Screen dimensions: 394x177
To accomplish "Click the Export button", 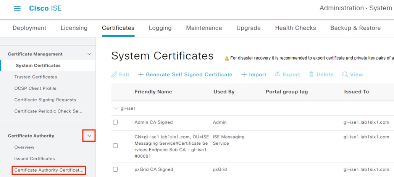I will (x=287, y=74).
